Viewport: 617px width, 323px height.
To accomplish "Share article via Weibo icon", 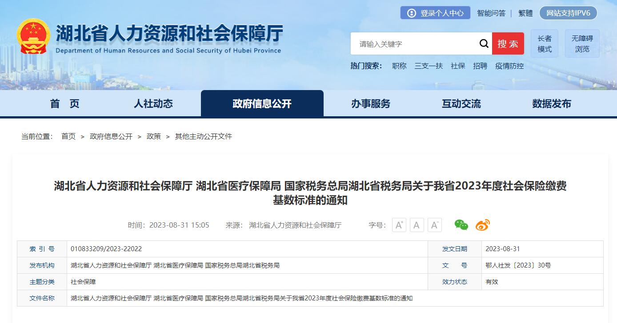I will pos(482,225).
